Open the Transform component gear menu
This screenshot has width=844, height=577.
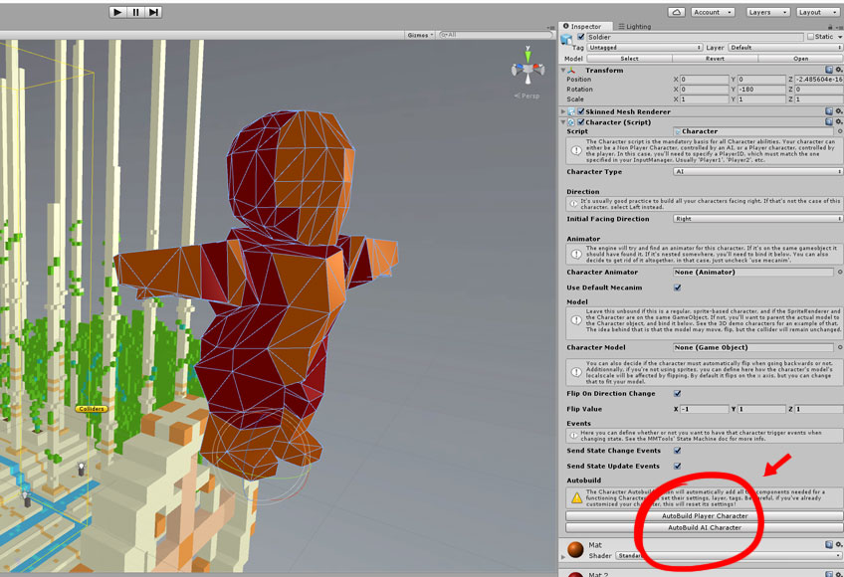(838, 71)
